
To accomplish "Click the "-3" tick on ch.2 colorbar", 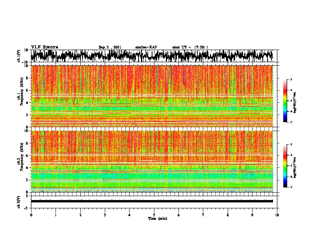I will (291, 145).
